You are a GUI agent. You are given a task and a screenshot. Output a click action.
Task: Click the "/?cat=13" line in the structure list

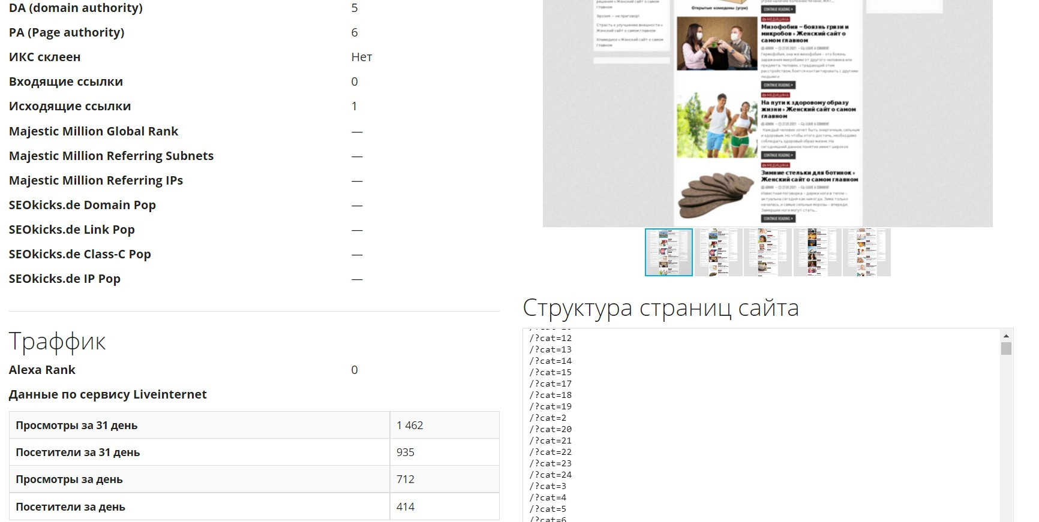tap(551, 349)
